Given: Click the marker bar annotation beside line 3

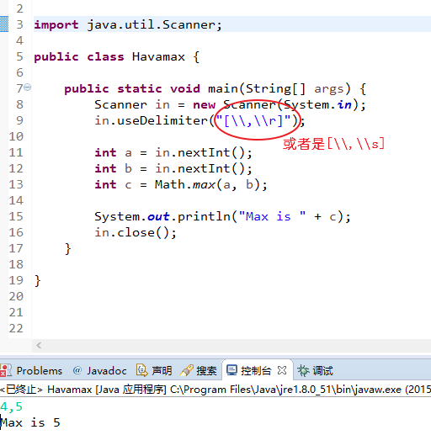Looking at the screenshot, I should (4, 24).
